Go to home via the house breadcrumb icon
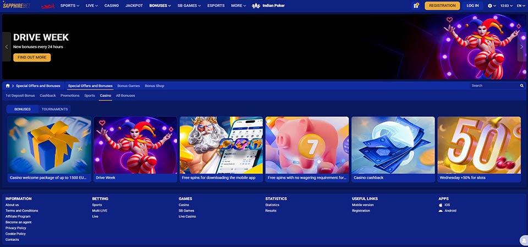Viewport: 528px width, 247px height. coord(8,86)
